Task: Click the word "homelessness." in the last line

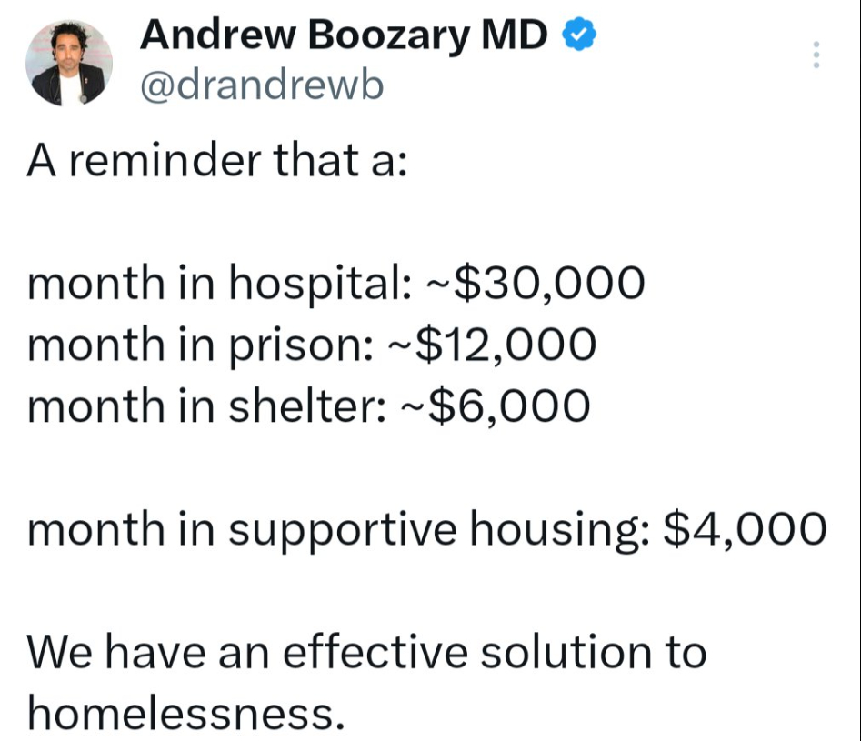Action: click(x=186, y=712)
